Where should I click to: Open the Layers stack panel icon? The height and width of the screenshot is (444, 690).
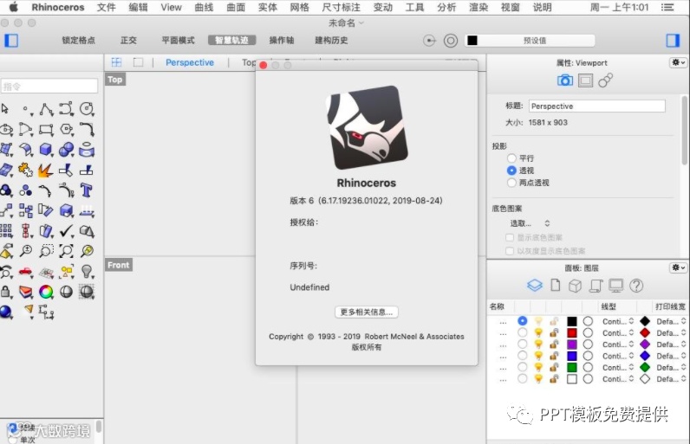point(535,286)
